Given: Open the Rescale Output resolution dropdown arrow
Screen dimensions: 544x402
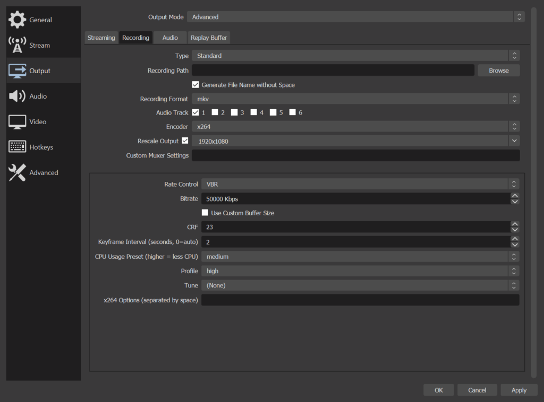Looking at the screenshot, I should coord(513,141).
